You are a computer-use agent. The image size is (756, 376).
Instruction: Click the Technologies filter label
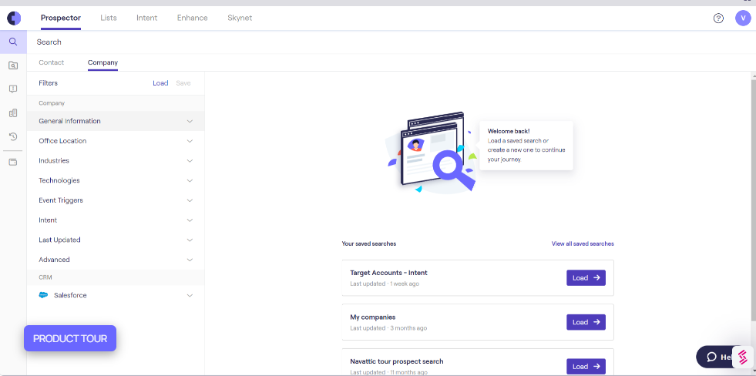59,181
